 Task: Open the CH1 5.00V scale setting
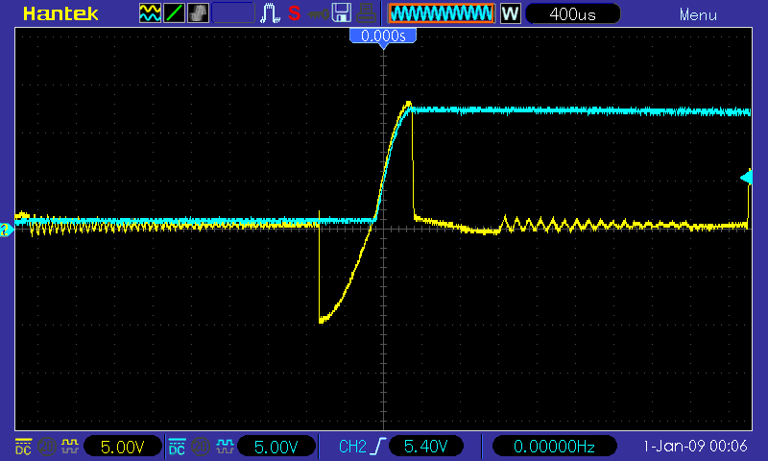122,447
